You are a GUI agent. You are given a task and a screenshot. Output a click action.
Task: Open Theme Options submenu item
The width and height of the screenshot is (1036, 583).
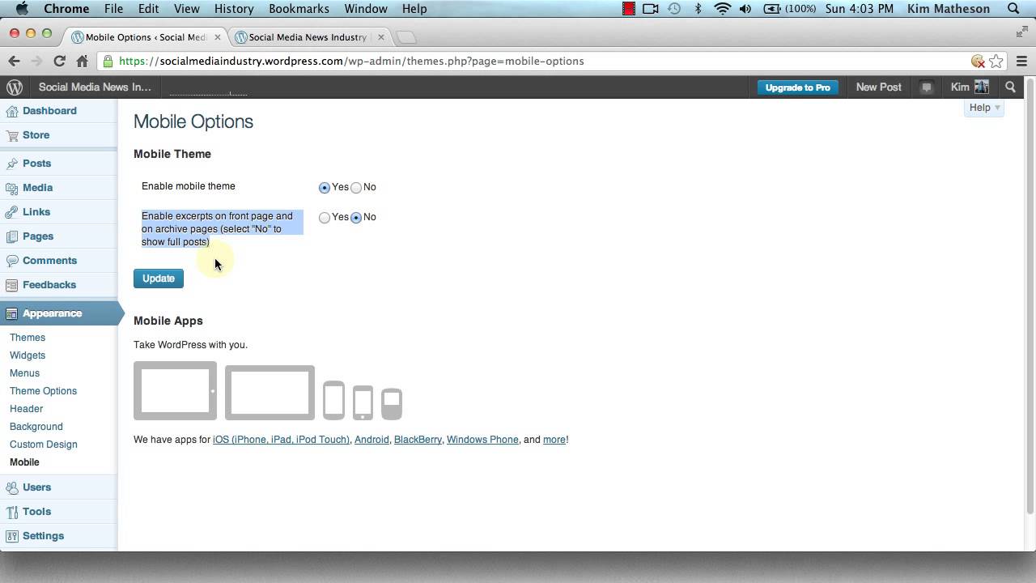(x=43, y=391)
